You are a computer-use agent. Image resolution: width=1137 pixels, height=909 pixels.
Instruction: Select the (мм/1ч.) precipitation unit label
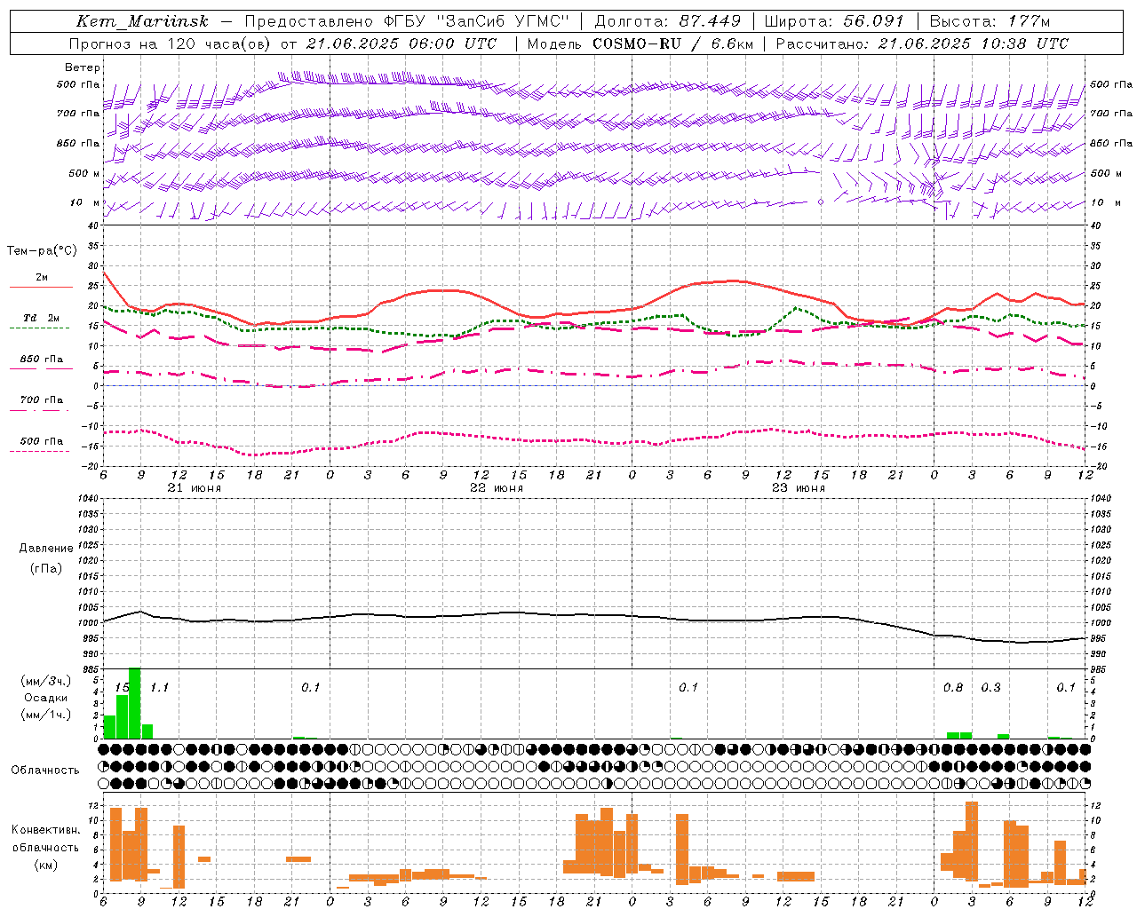(x=45, y=715)
